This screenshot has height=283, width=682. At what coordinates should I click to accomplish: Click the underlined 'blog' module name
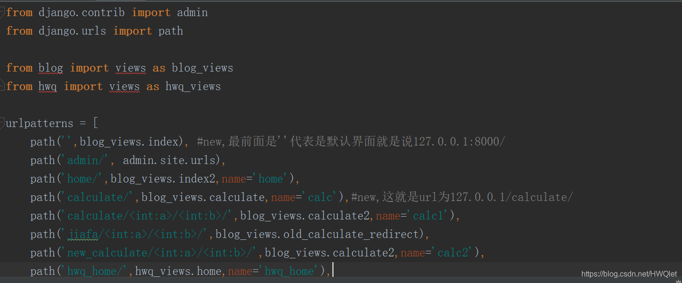(51, 68)
